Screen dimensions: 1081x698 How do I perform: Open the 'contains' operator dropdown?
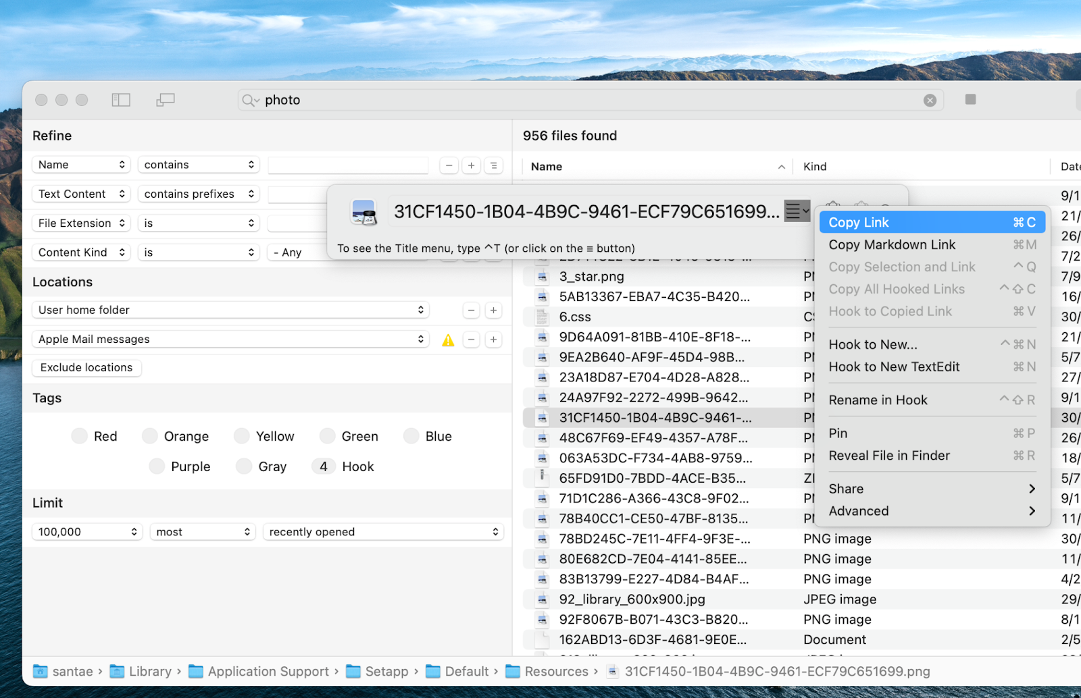click(x=199, y=165)
